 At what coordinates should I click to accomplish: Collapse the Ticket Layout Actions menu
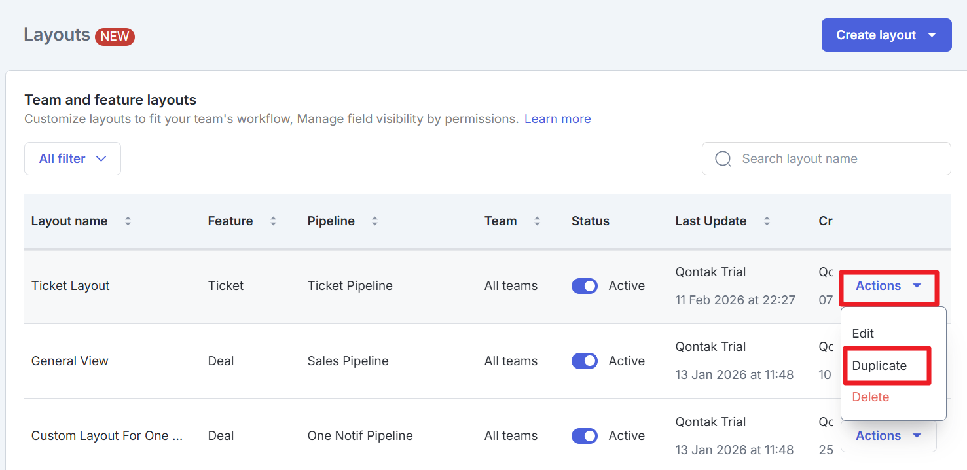point(888,286)
